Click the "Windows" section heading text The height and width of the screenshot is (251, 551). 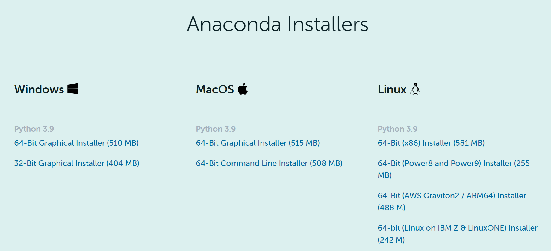point(39,89)
